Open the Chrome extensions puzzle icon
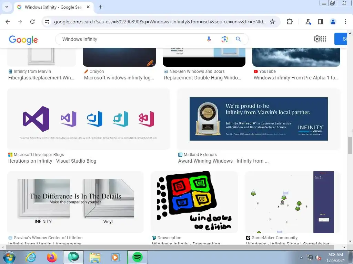Viewport: 353px width, 264px height. [x=290, y=22]
